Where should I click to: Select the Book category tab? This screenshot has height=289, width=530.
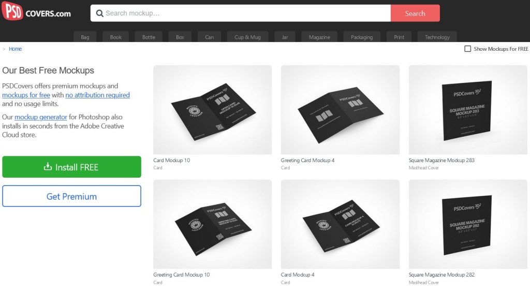tap(116, 37)
